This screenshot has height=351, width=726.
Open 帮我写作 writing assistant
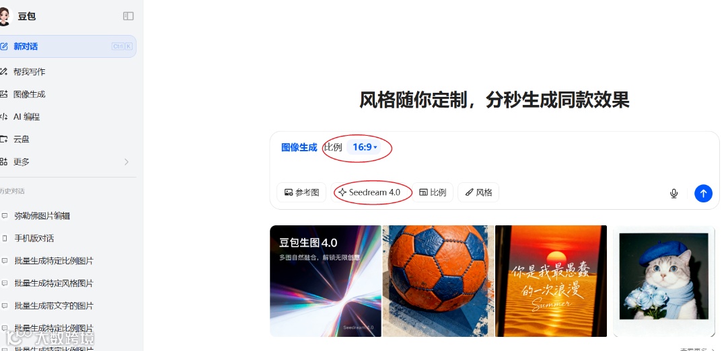(x=29, y=72)
